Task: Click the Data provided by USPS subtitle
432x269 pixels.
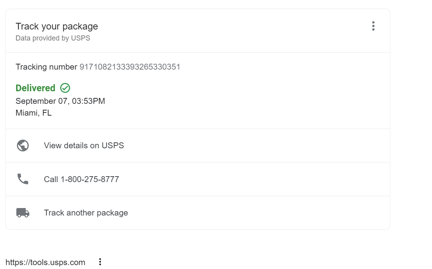Action: pyautogui.click(x=53, y=38)
